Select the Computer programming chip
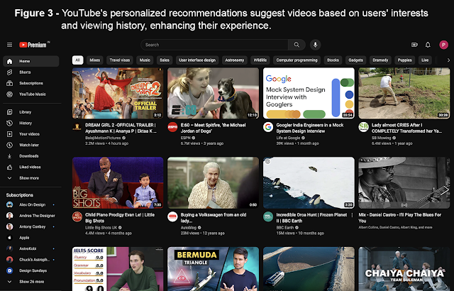Screen dimensions: 454x291 297,60
